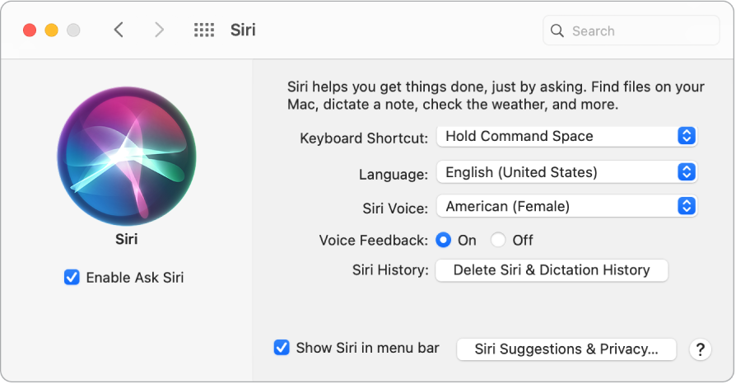Image resolution: width=736 pixels, height=384 pixels.
Task: Open Siri Suggestions & Privacy settings
Action: tap(566, 349)
